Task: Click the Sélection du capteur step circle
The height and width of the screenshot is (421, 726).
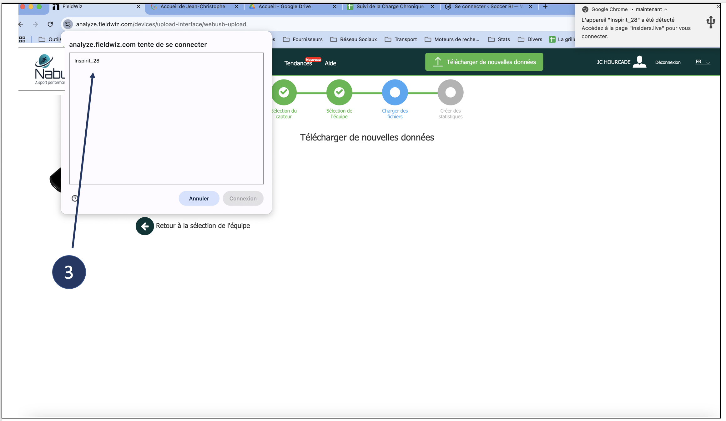Action: tap(284, 92)
